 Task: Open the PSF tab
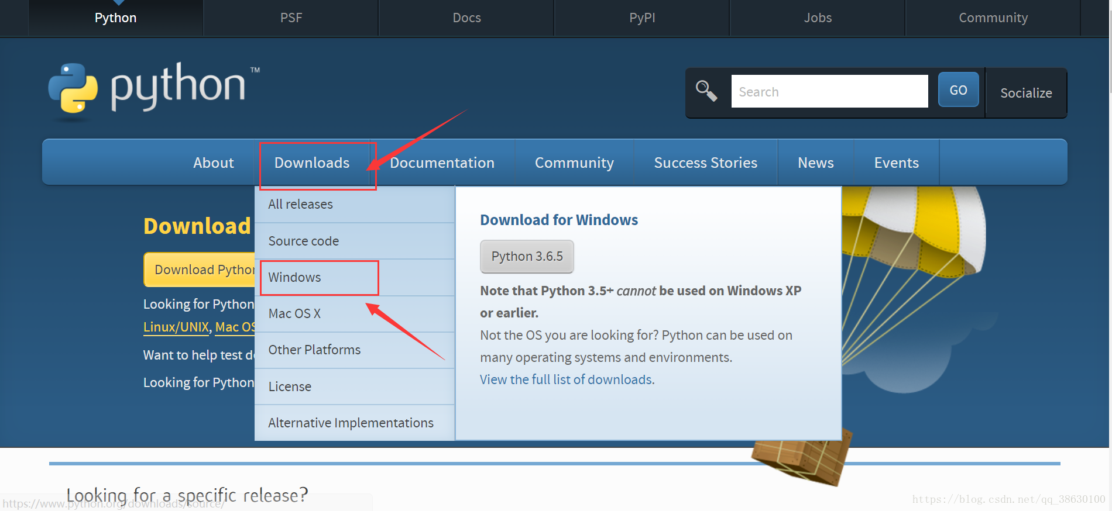click(x=291, y=18)
